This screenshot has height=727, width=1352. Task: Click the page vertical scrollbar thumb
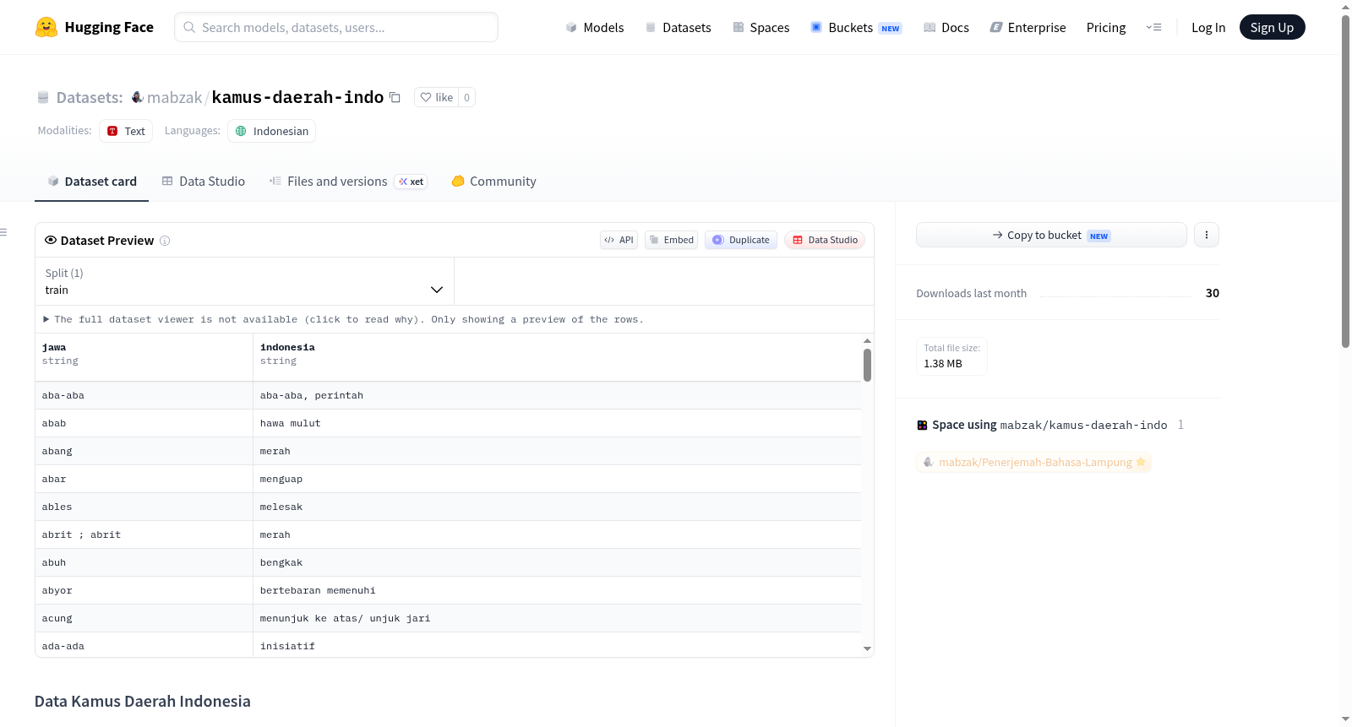[x=1345, y=182]
